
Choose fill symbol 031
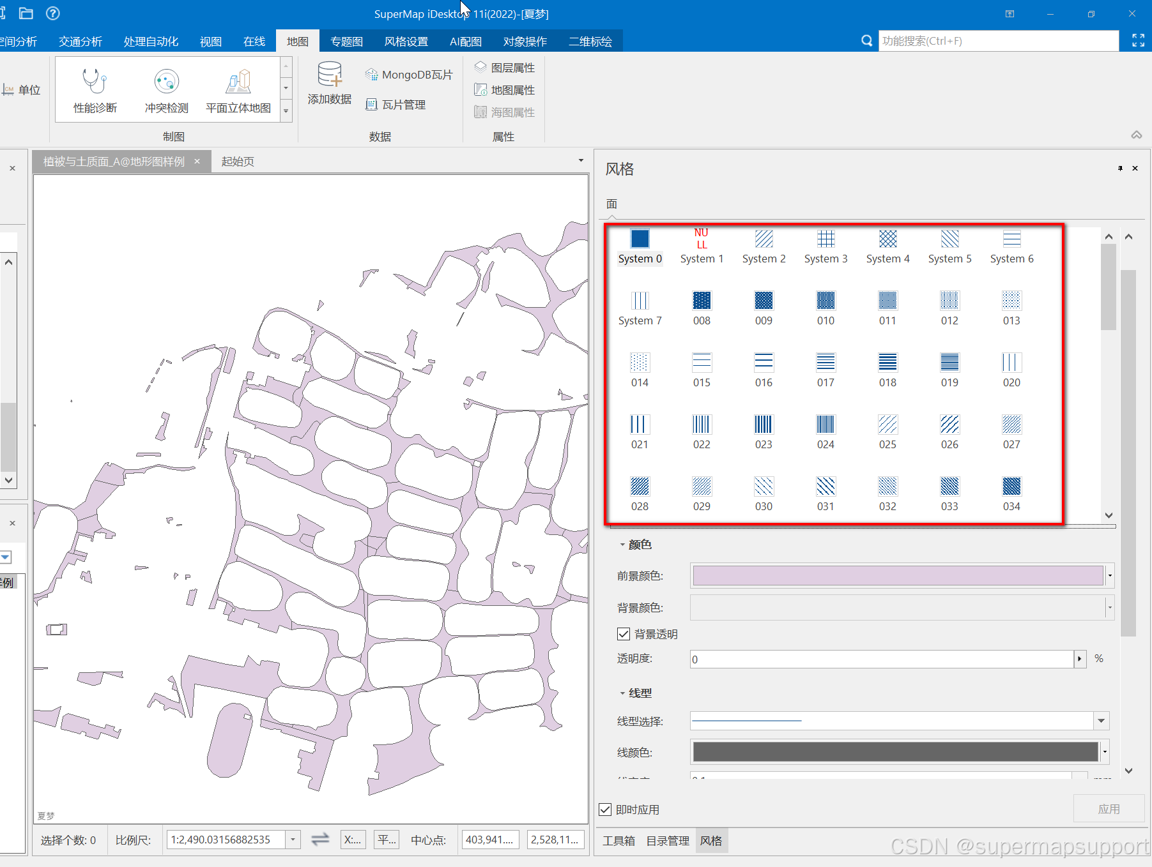[826, 494]
